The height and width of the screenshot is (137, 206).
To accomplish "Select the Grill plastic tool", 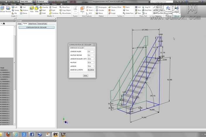I will click(x=138, y=7).
